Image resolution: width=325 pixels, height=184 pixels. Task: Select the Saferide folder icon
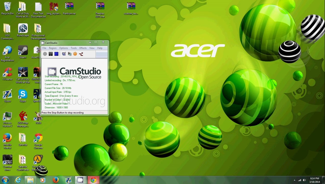coord(23,140)
